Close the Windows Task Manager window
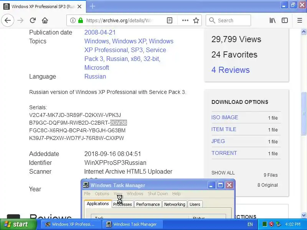This screenshot has height=230, width=307. [229, 185]
